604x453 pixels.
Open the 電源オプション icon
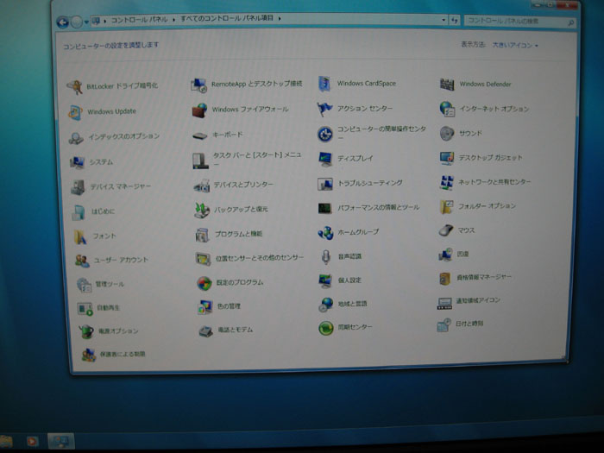click(x=86, y=330)
